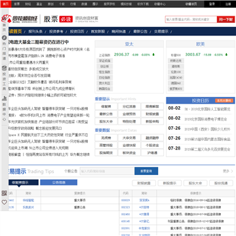
Task: Focus the 个股公告 code input field
Action: (x=107, y=171)
